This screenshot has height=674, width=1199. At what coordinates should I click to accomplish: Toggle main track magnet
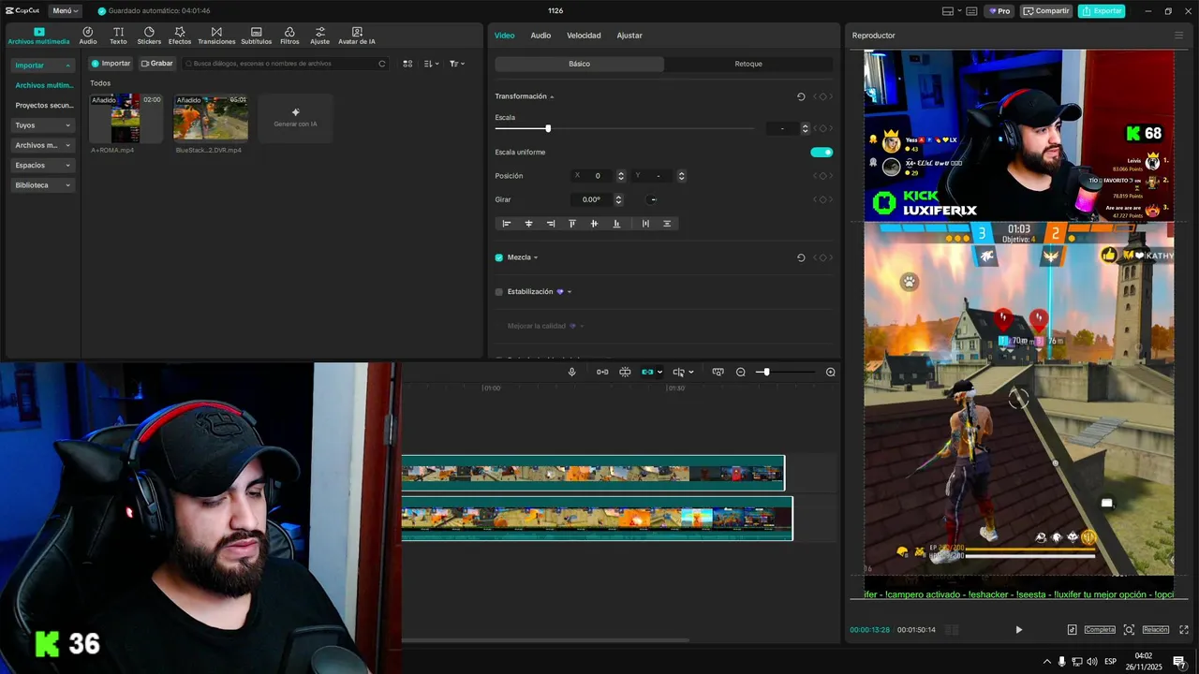(x=602, y=372)
